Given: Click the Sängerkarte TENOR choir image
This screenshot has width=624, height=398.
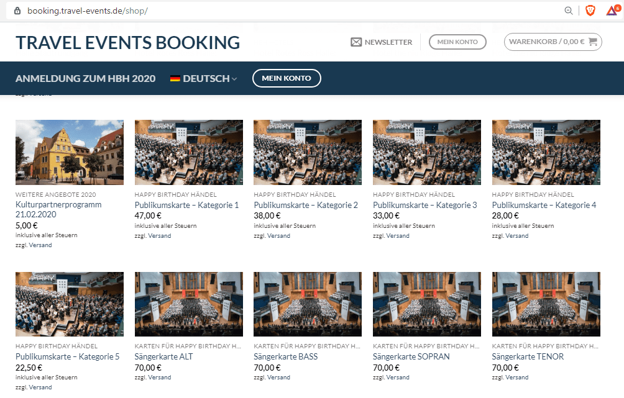Looking at the screenshot, I should click(x=546, y=304).
